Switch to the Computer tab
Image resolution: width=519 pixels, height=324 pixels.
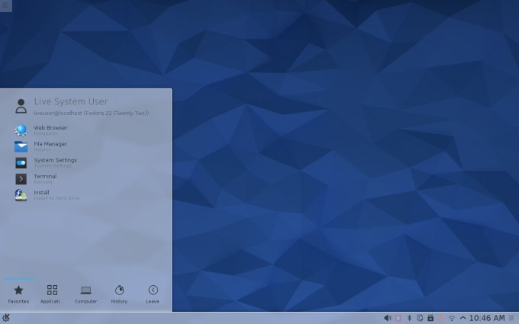tap(85, 294)
